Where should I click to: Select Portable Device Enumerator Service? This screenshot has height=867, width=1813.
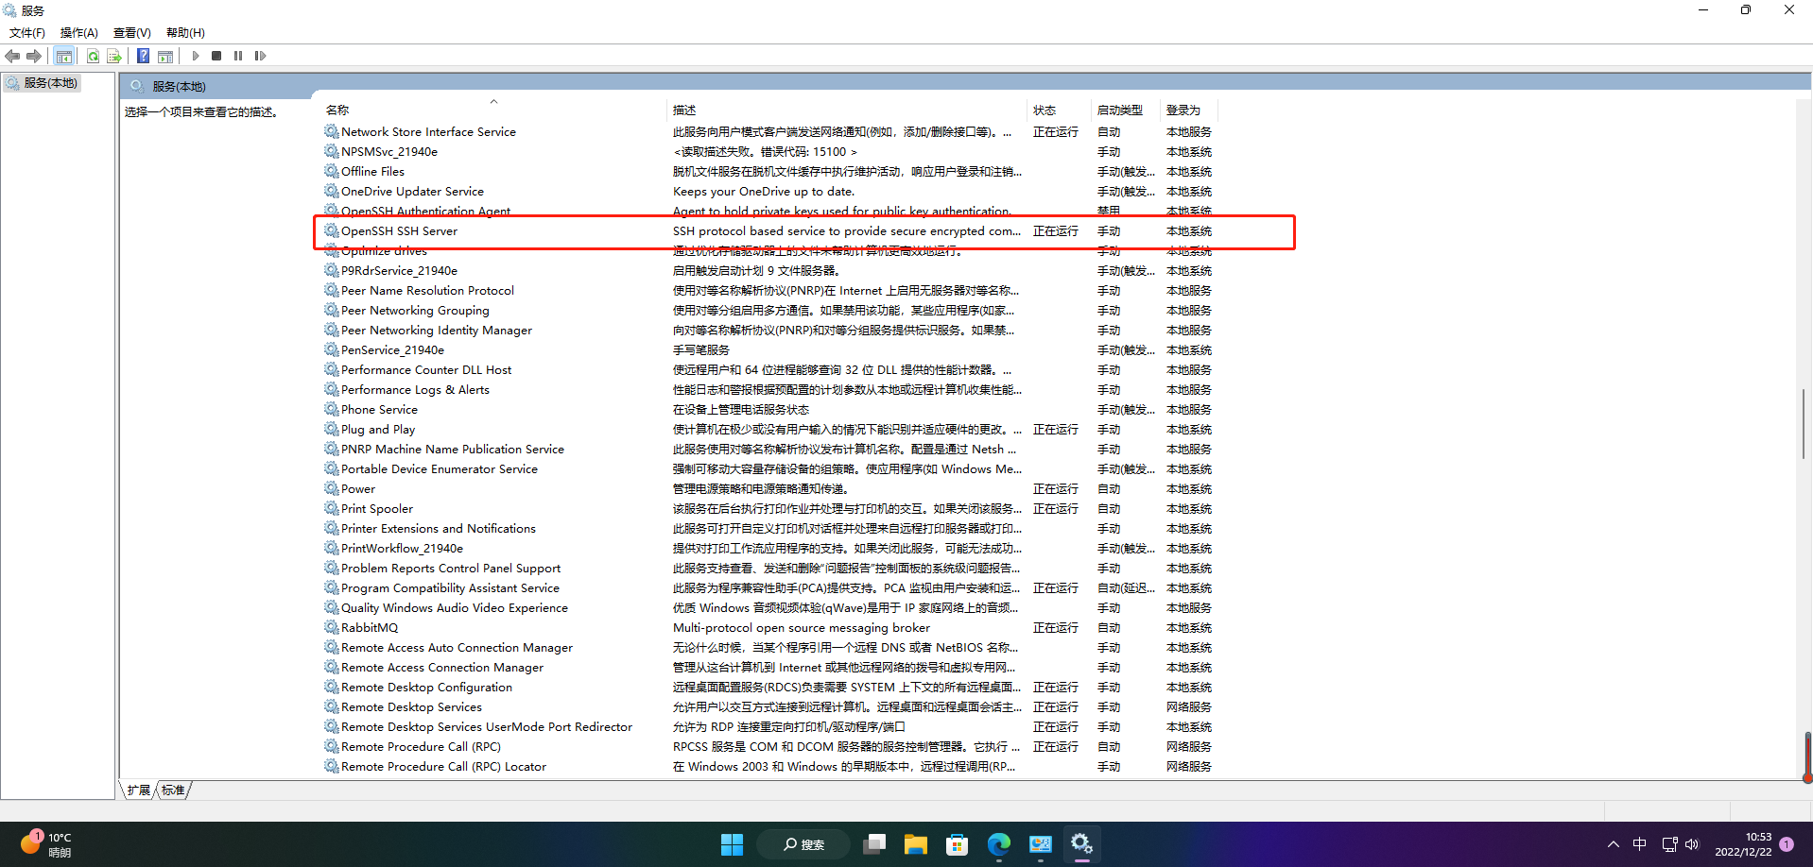coord(768,468)
